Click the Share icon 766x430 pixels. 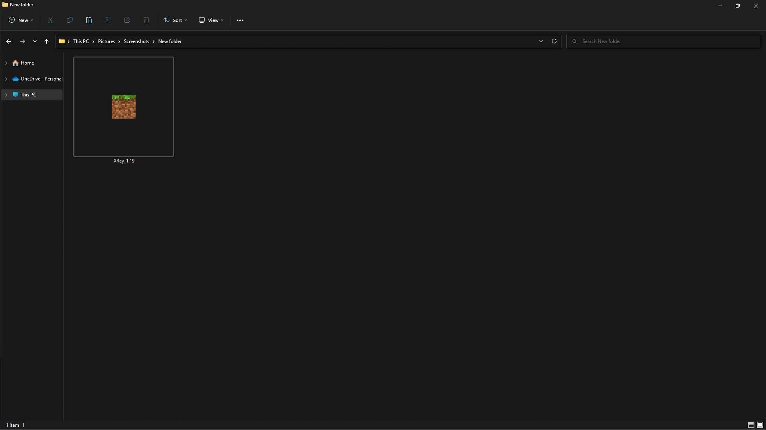(x=127, y=20)
